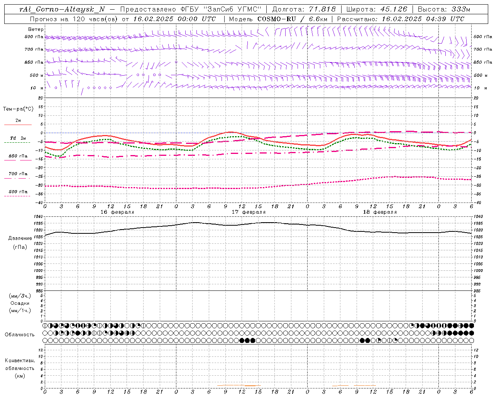Click the (мм/1ч.) precipitation unit label
Image resolution: width=494 pixels, height=395 pixels.
pyautogui.click(x=20, y=311)
